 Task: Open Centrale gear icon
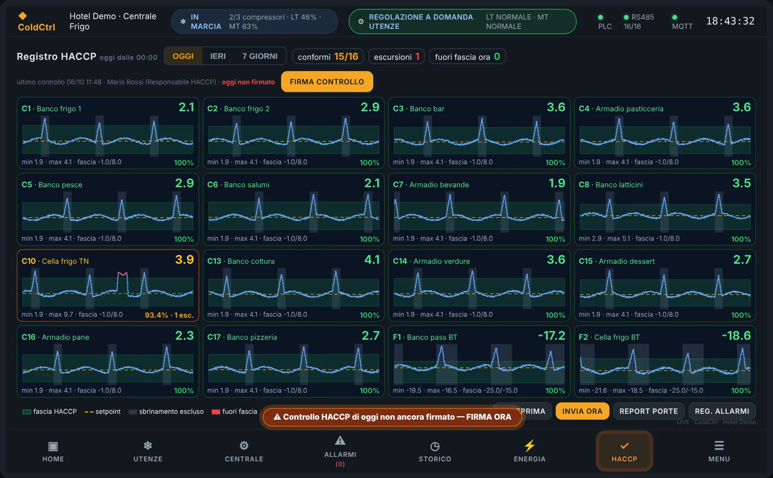[244, 446]
